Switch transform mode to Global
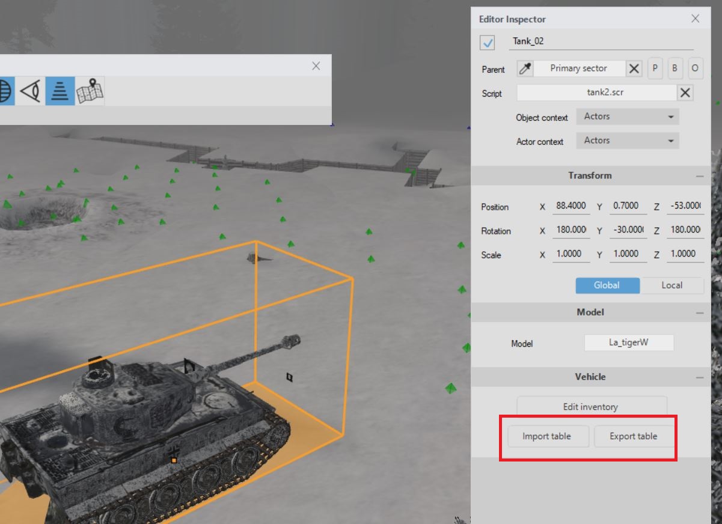 tap(607, 285)
